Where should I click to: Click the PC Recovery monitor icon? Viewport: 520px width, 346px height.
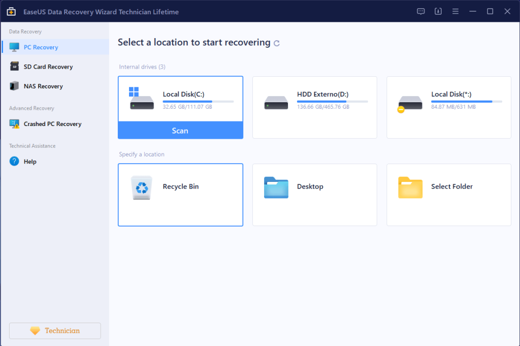tap(14, 47)
